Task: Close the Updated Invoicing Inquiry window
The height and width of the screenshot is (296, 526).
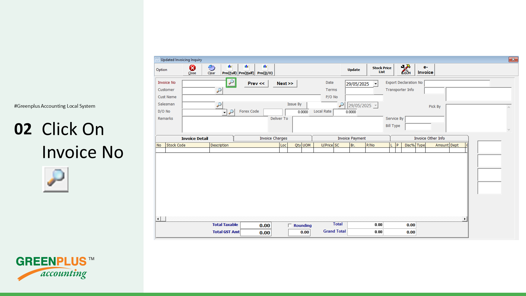Action: point(513,59)
